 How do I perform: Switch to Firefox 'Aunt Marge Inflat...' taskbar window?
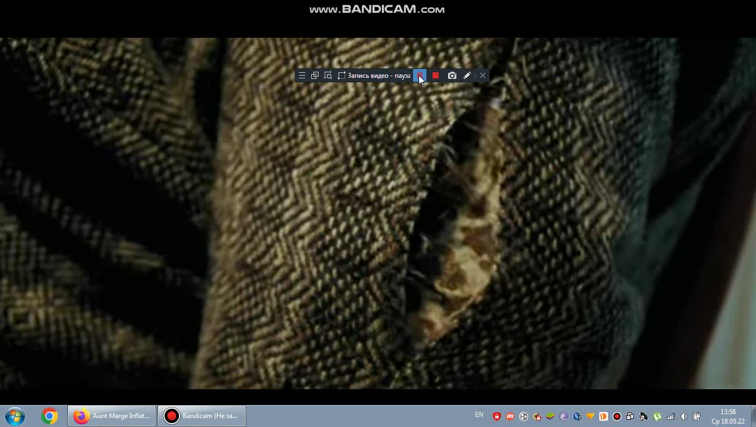coord(112,416)
